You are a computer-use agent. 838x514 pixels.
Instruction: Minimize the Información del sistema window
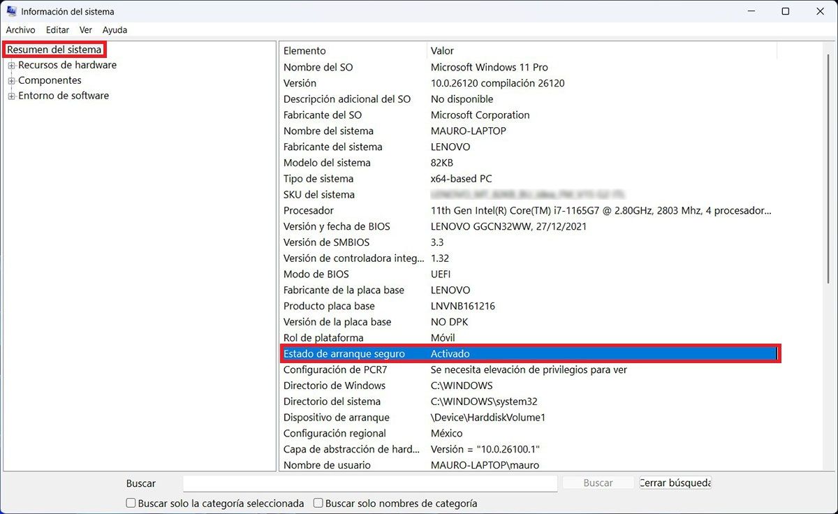pos(751,11)
